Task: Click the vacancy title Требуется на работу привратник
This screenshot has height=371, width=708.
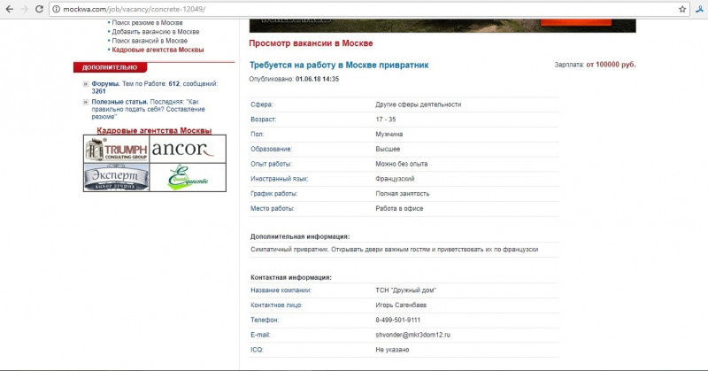Action: point(339,65)
